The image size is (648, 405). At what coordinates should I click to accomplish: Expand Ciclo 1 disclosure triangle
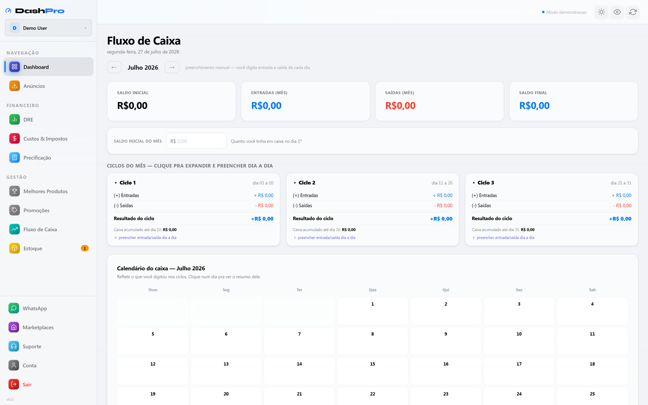pyautogui.click(x=116, y=183)
